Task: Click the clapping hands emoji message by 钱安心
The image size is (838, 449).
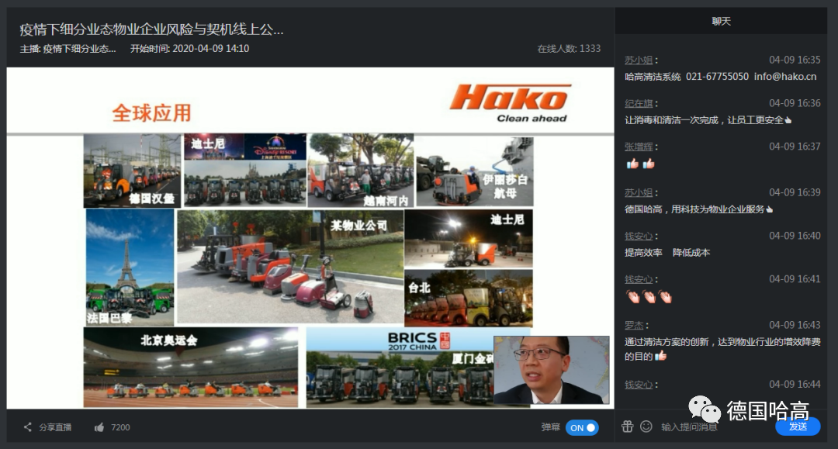Action: click(x=649, y=296)
